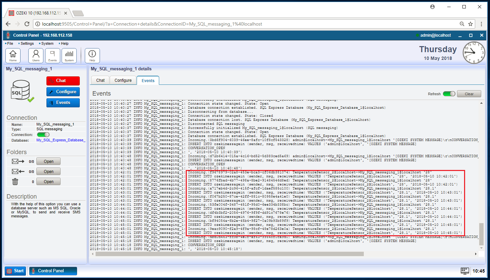Click the network status icon in the system tray

465,271
